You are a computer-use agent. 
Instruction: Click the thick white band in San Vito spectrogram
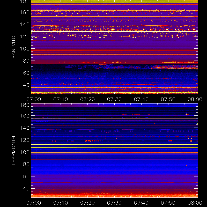(x=114, y=32)
